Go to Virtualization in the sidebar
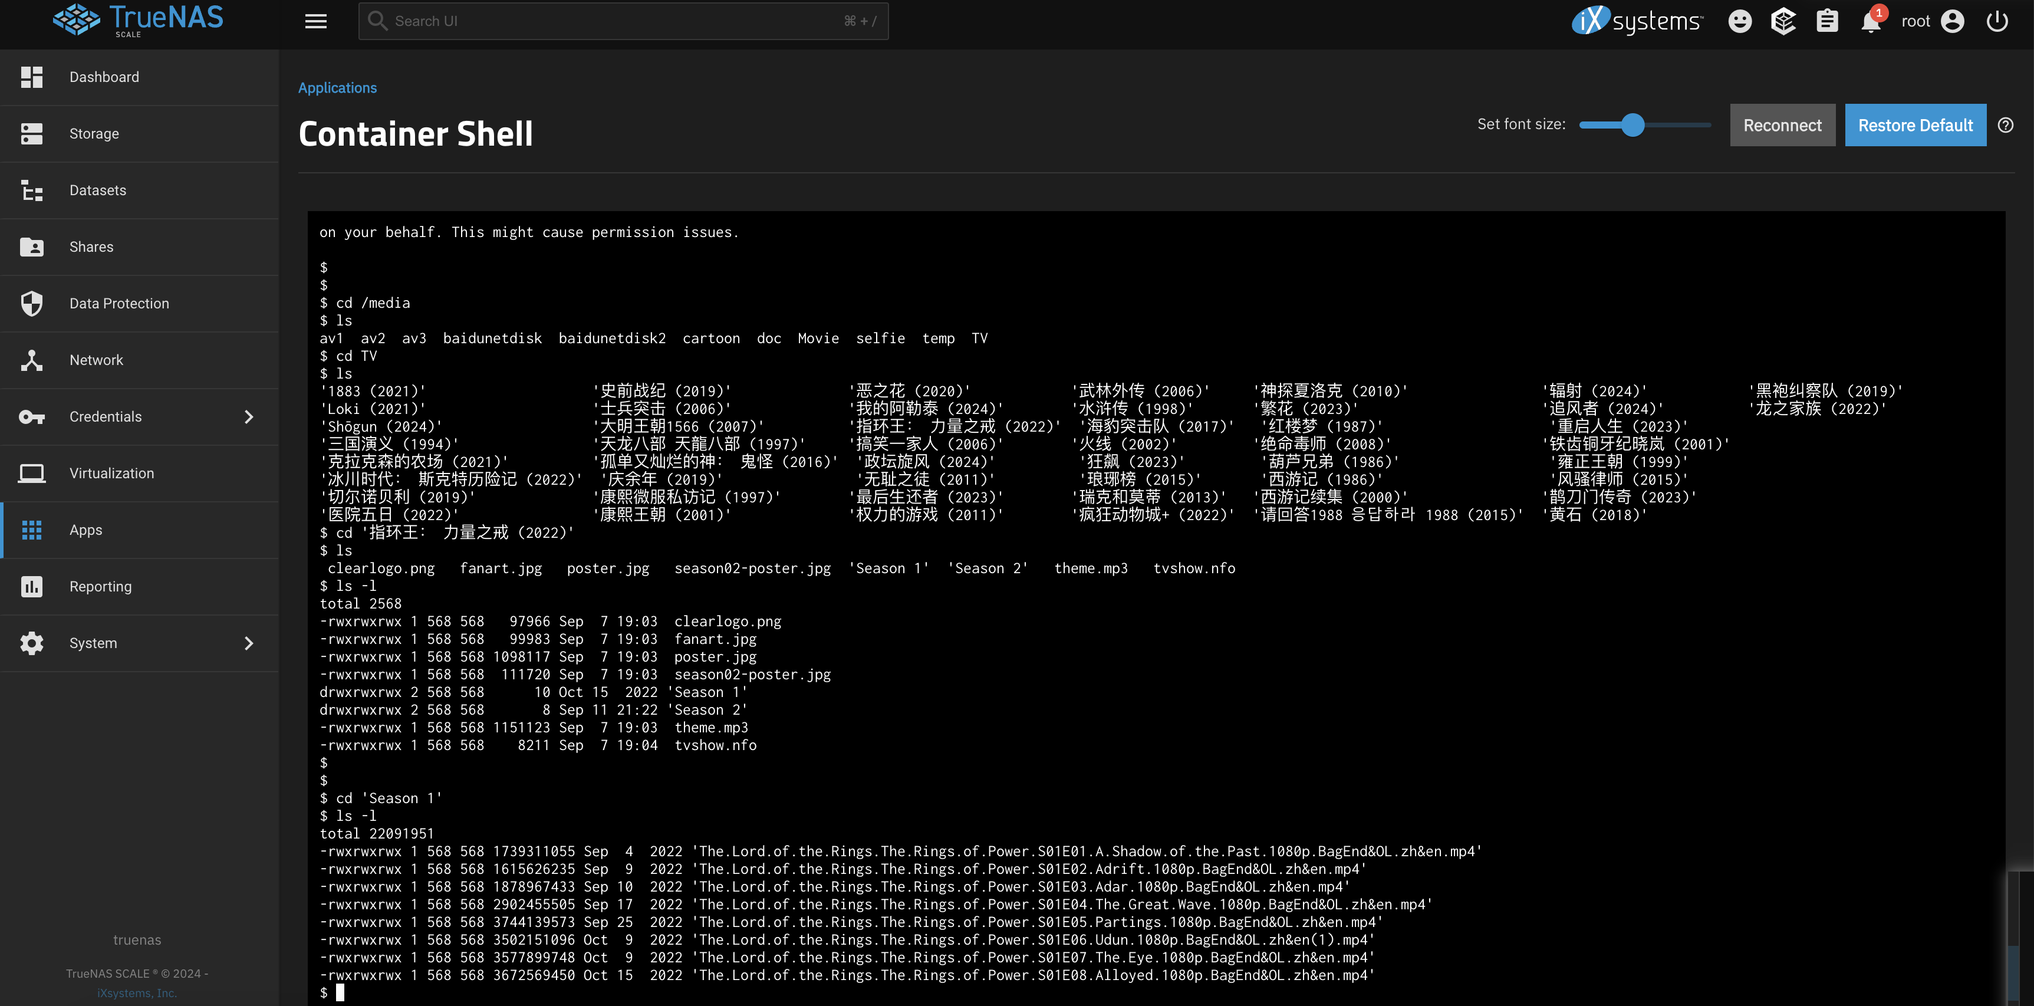2034x1006 pixels. [x=111, y=473]
